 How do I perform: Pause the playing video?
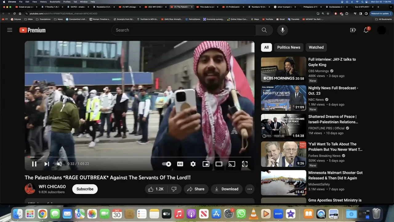(34, 164)
